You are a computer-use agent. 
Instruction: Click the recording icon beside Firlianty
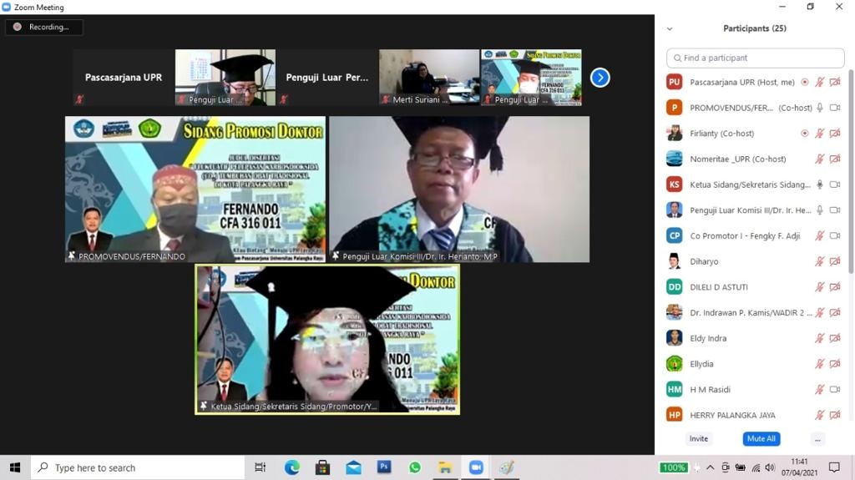pyautogui.click(x=804, y=134)
